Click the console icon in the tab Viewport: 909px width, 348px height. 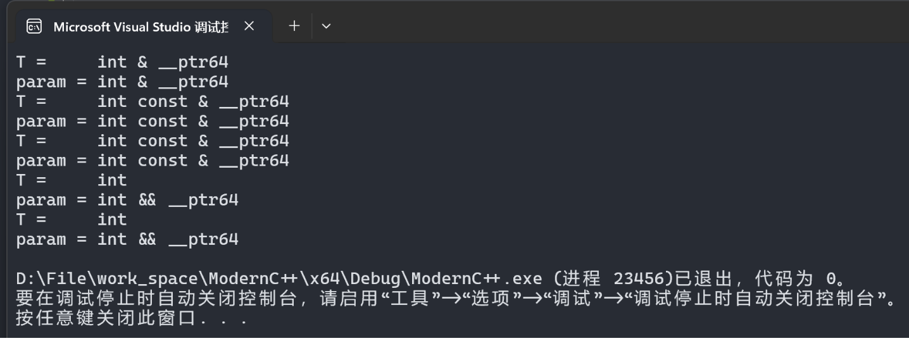34,26
